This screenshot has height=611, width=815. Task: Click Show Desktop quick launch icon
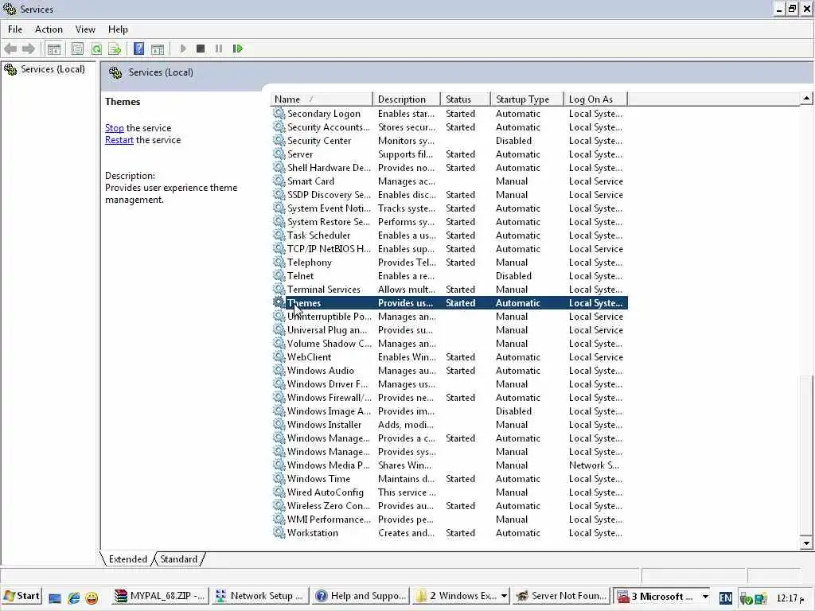55,597
